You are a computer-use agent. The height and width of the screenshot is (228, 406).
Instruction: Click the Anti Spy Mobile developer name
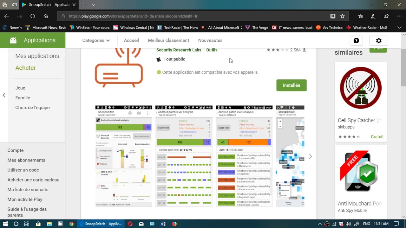(x=352, y=211)
